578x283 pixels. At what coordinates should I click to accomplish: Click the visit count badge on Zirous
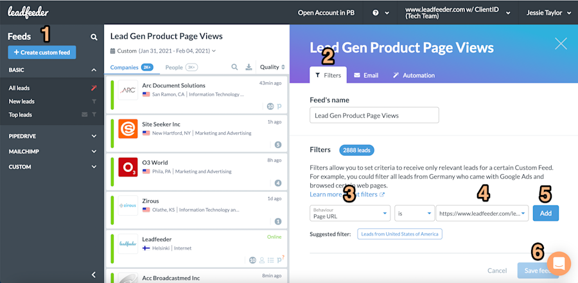pos(278,221)
